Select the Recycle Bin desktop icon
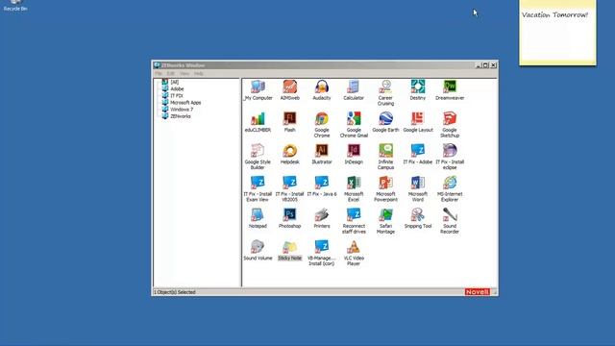This screenshot has height=346, width=615. pyautogui.click(x=15, y=6)
